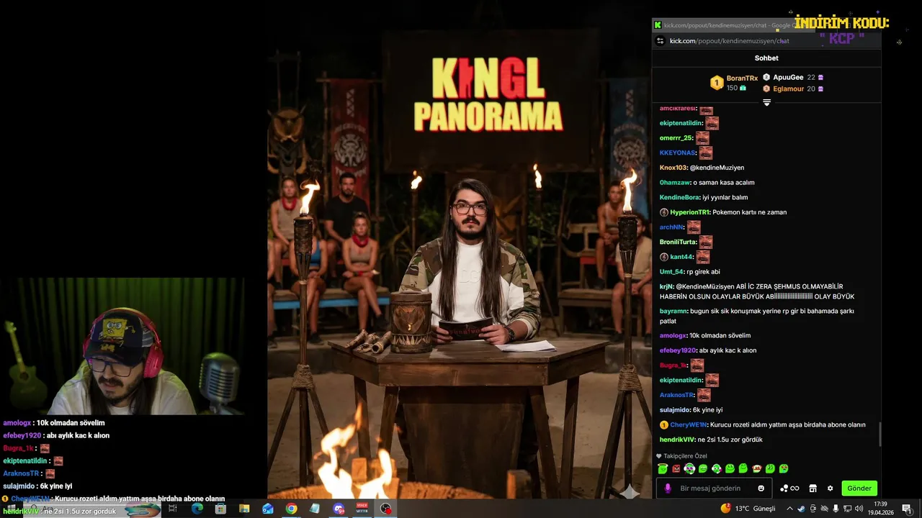Screen dimensions: 922x518
Task: Show hidden tray icons chevron
Action: click(x=789, y=509)
